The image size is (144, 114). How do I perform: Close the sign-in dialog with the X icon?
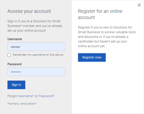[x=139, y=5]
